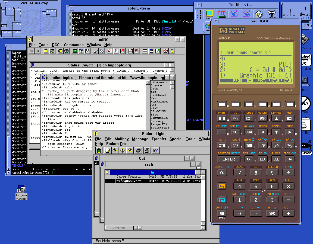Open the Mailbox menu in Eudora Light
The height and width of the screenshot is (244, 313).
[122, 139]
